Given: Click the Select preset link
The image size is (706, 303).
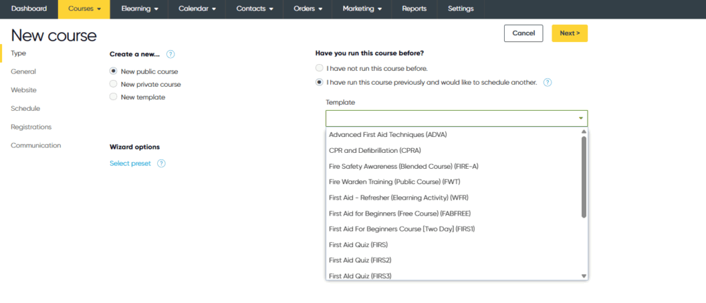Looking at the screenshot, I should (130, 163).
